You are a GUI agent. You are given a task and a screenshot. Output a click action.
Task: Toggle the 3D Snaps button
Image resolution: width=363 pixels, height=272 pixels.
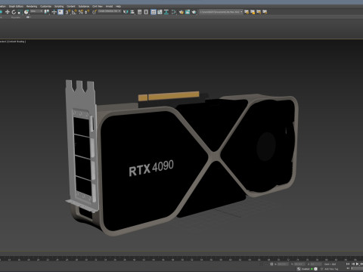click(68, 12)
